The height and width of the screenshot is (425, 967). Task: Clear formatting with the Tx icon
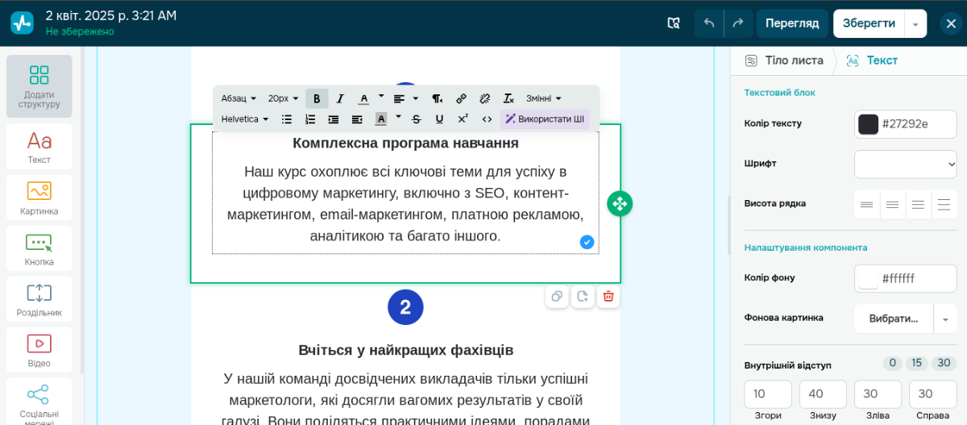[508, 98]
